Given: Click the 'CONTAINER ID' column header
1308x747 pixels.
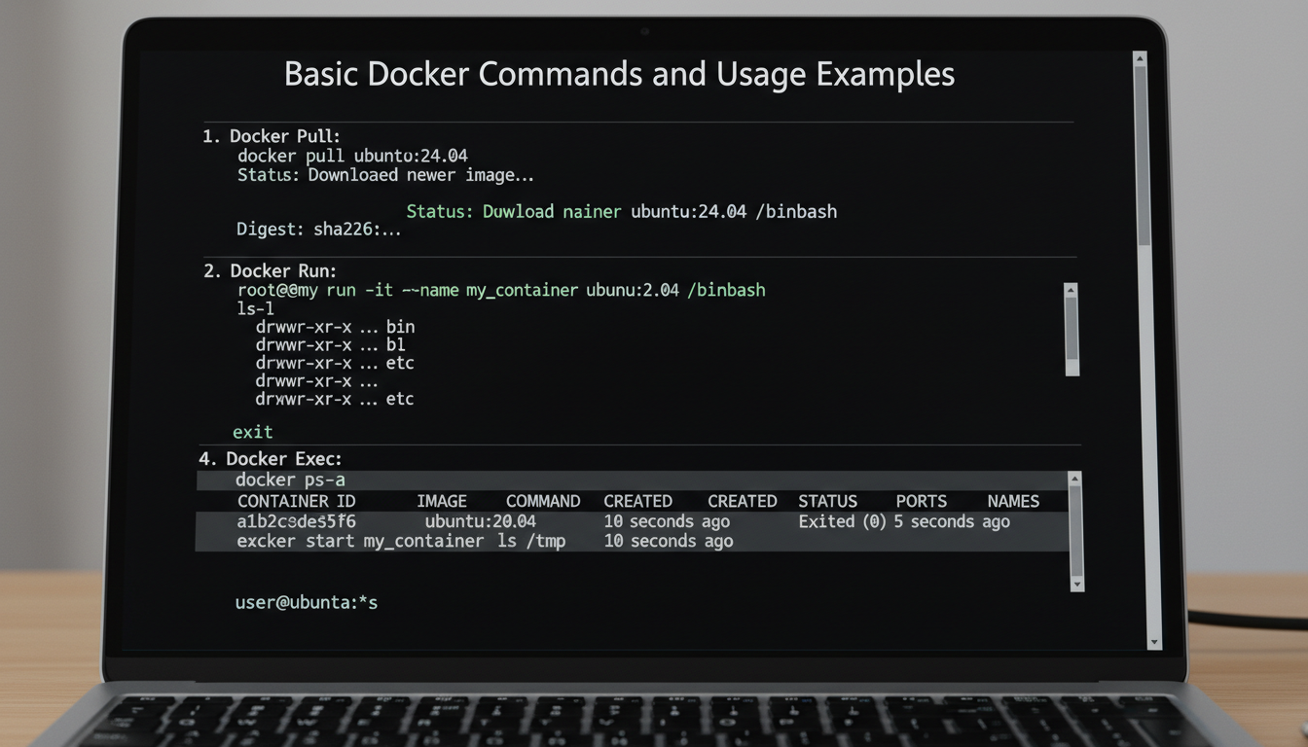Looking at the screenshot, I should click(297, 502).
